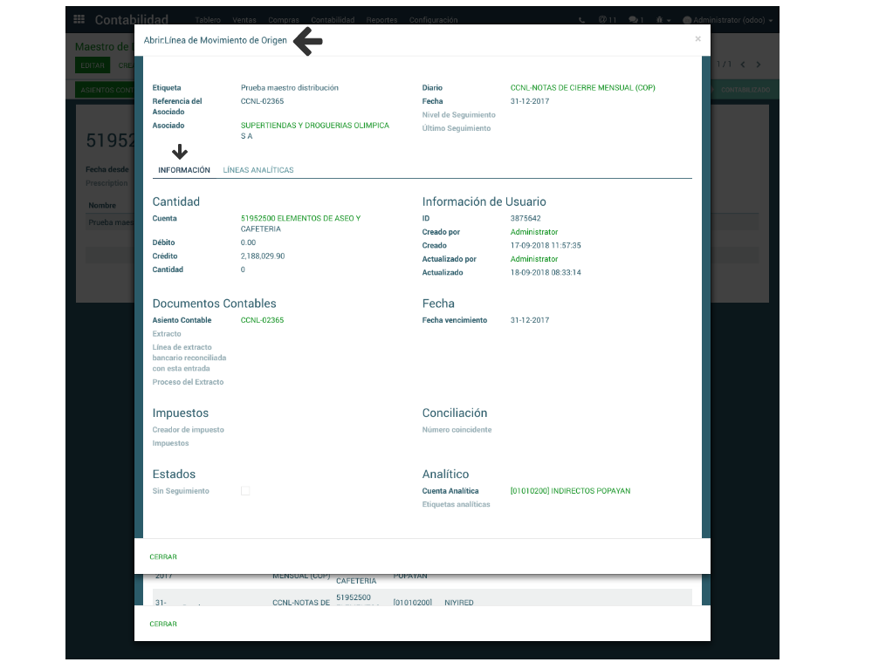The width and height of the screenshot is (893, 669).
Task: Click the phone icon in top bar
Action: coord(582,20)
